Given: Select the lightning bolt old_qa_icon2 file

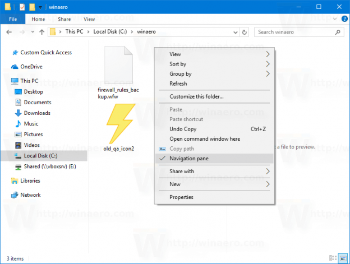Looking at the screenshot, I should coord(118,126).
